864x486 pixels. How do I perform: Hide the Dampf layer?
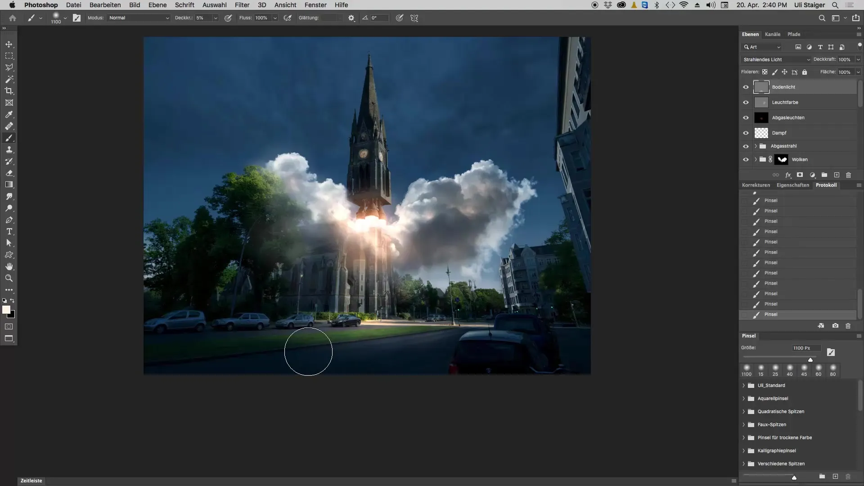coord(746,133)
